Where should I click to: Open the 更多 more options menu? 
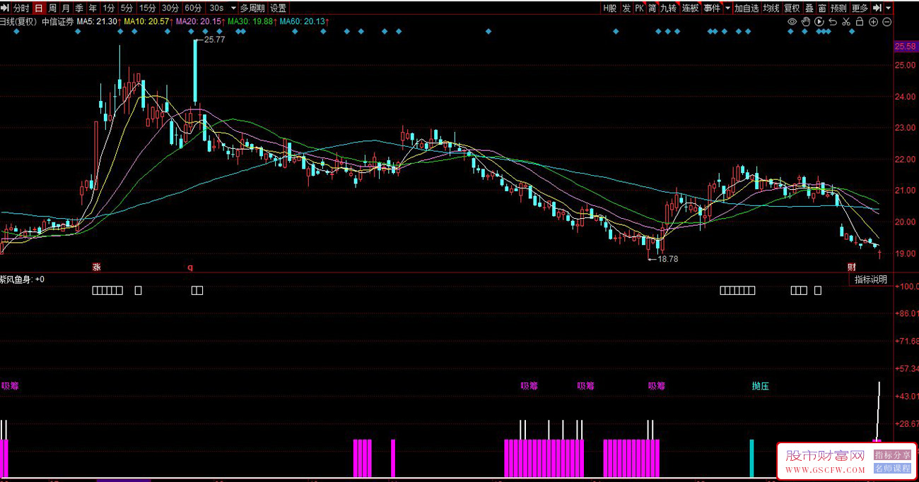coord(860,8)
